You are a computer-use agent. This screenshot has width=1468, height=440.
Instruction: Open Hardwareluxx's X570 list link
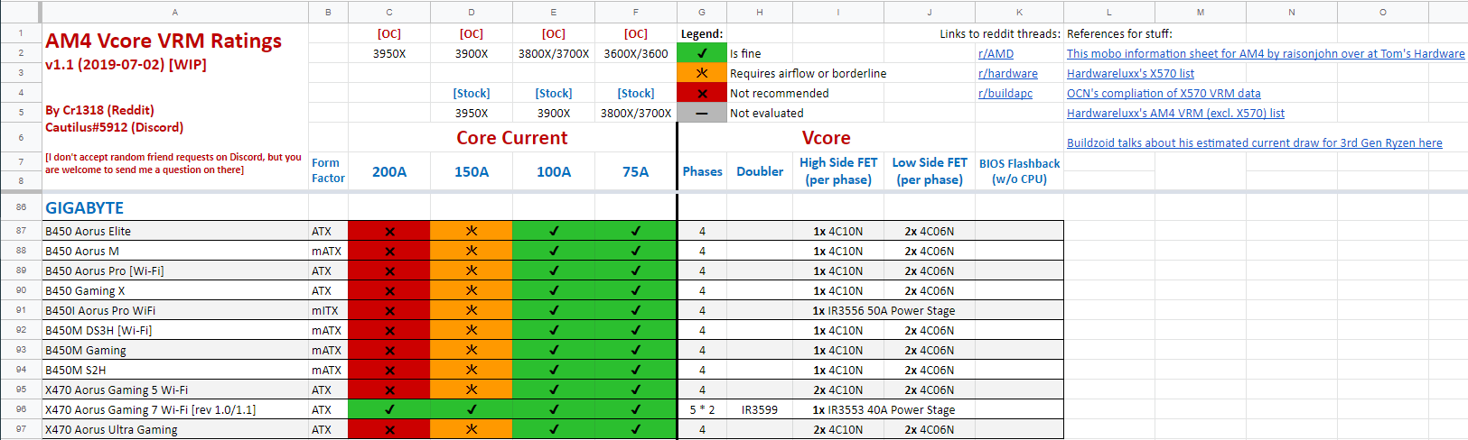[1130, 74]
